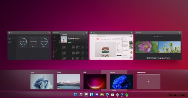The width and height of the screenshot is (188, 98).
Task: Close the Photos window preview
Action: pos(180,32)
